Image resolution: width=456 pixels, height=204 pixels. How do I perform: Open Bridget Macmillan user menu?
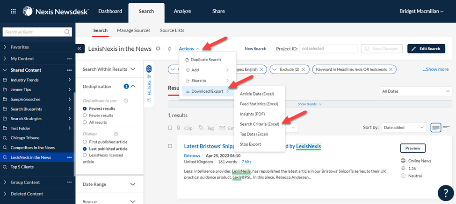click(x=421, y=11)
